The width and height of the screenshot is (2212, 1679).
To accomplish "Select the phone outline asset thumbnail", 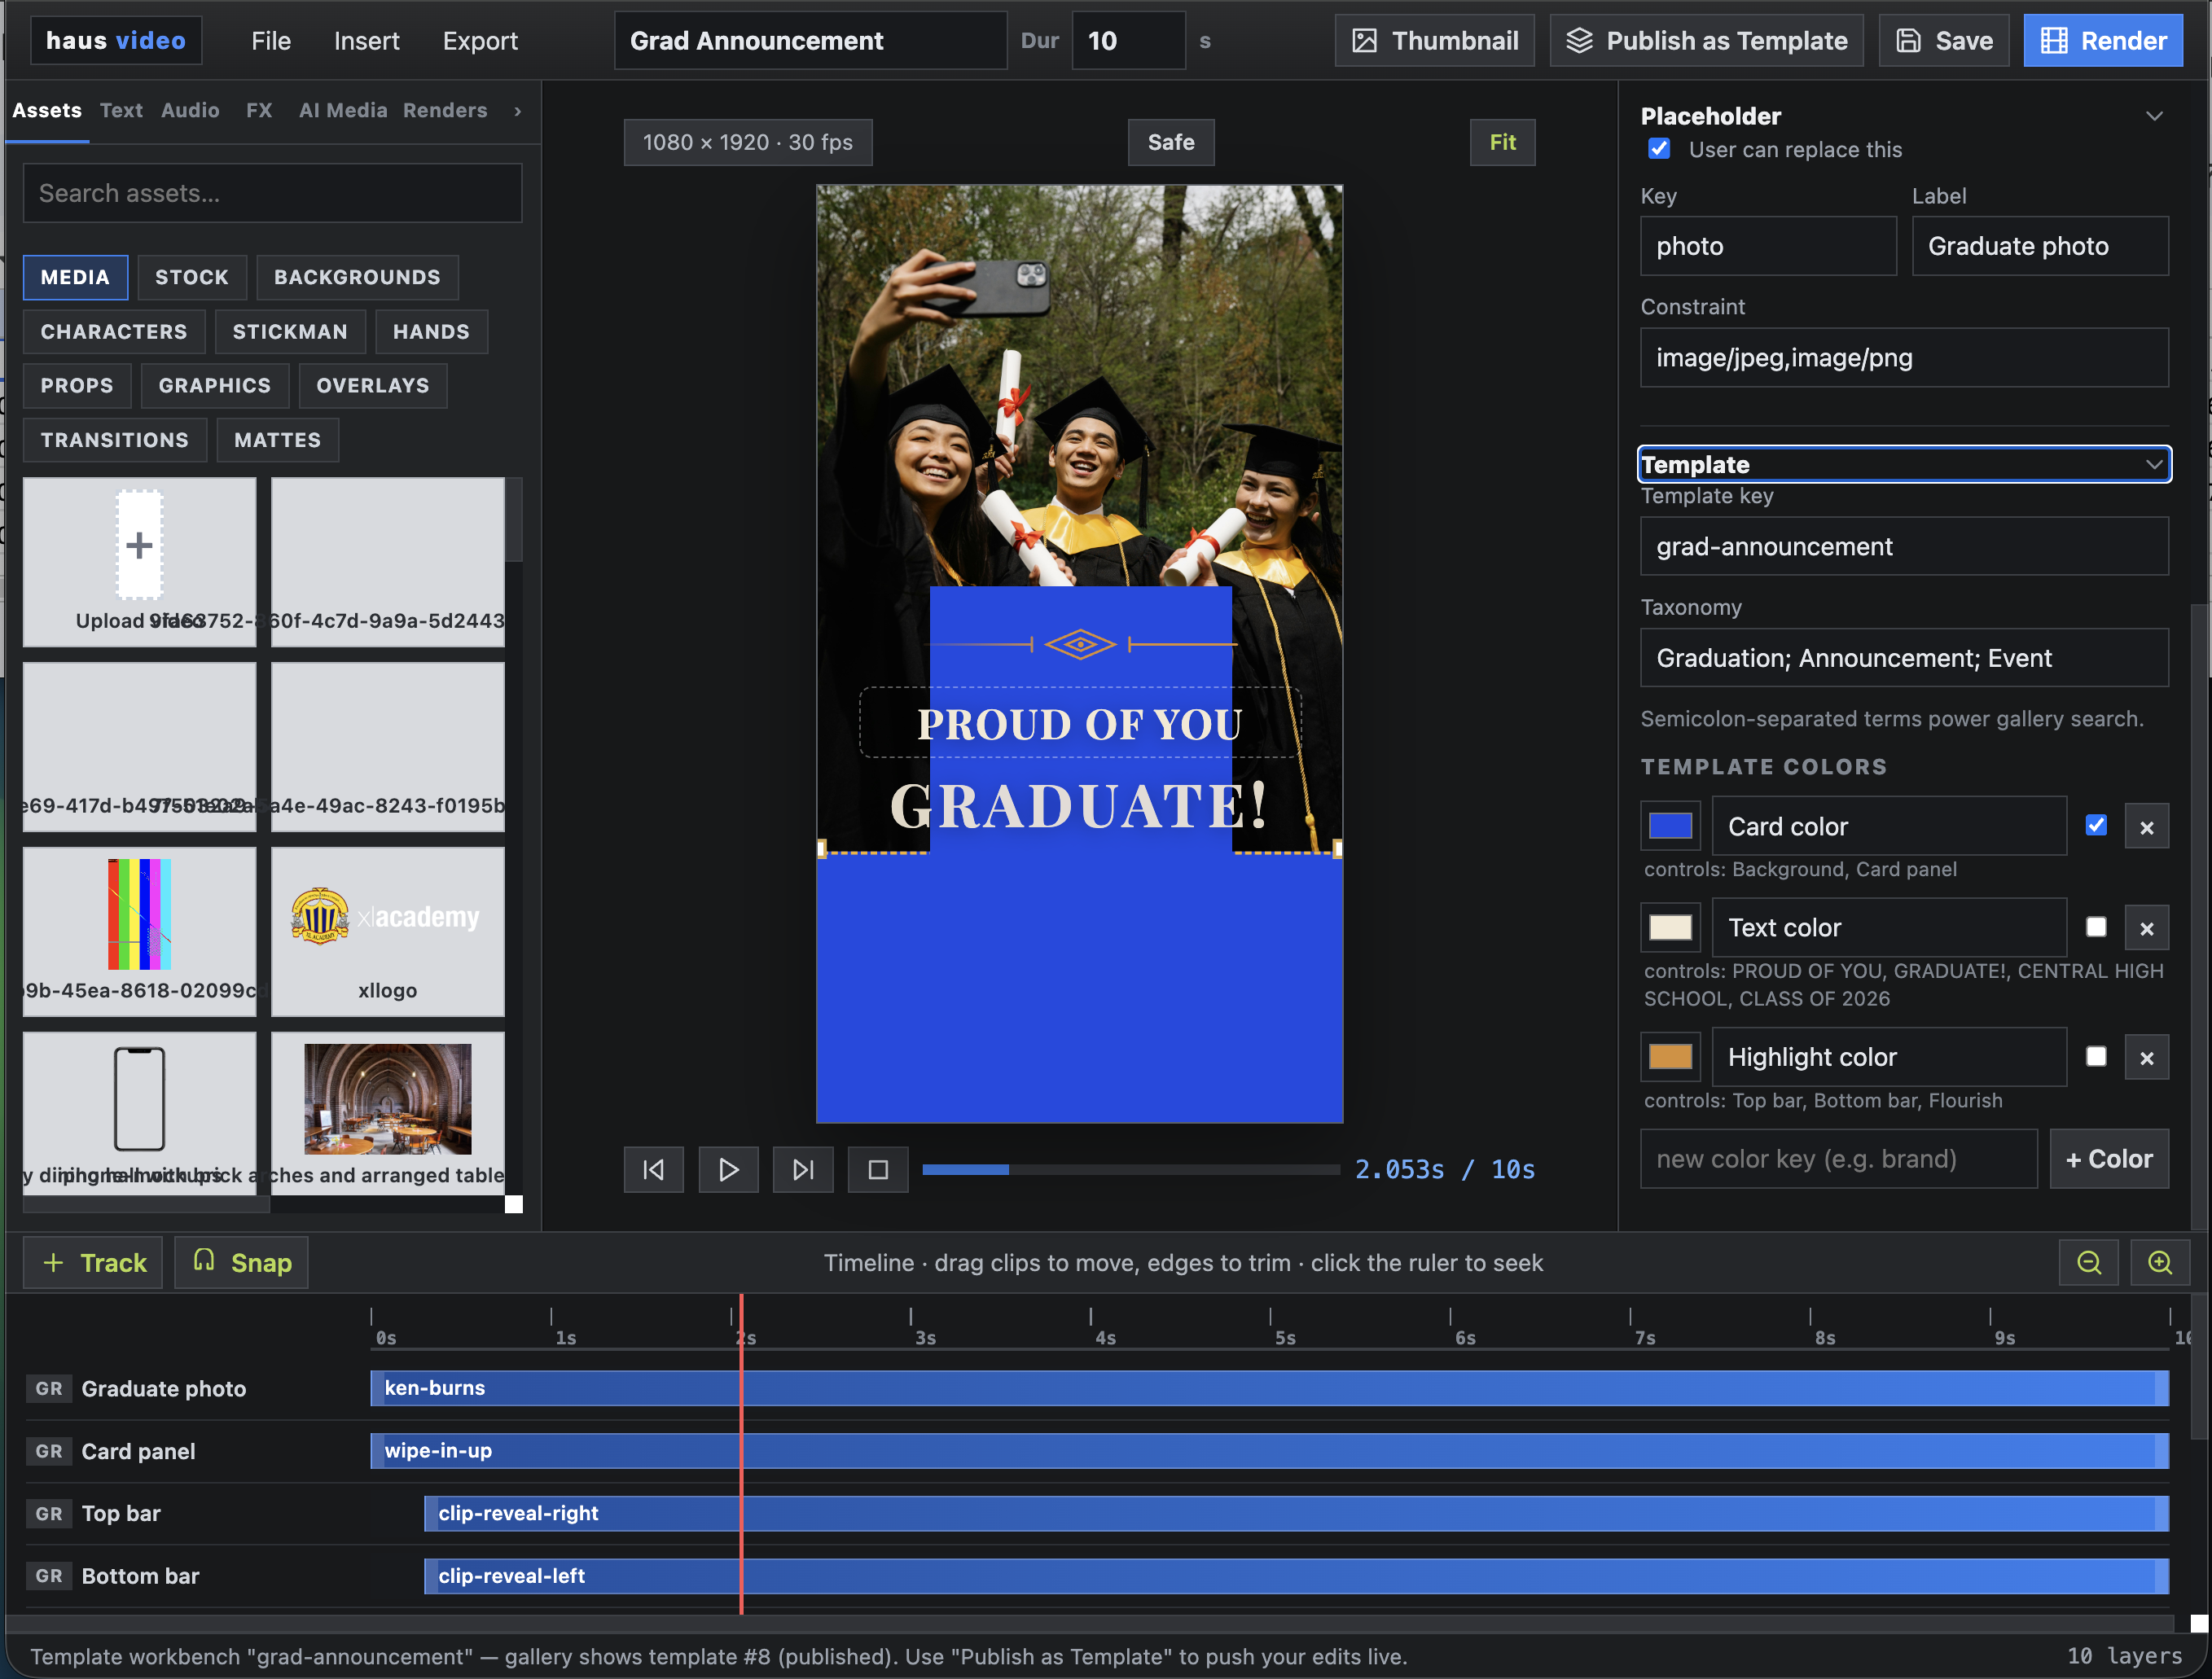I will (x=140, y=1113).
